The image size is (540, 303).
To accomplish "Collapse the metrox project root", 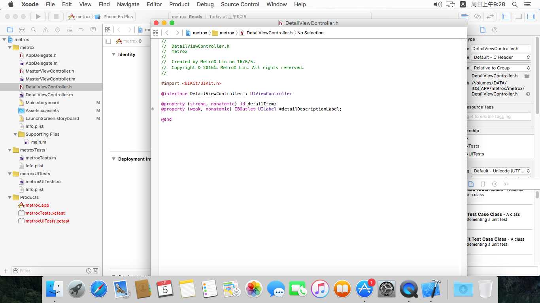I will click(4, 39).
